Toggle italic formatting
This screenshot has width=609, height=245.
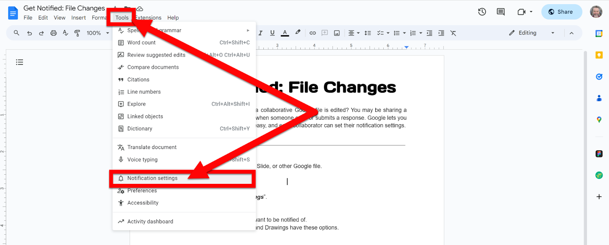(x=260, y=33)
